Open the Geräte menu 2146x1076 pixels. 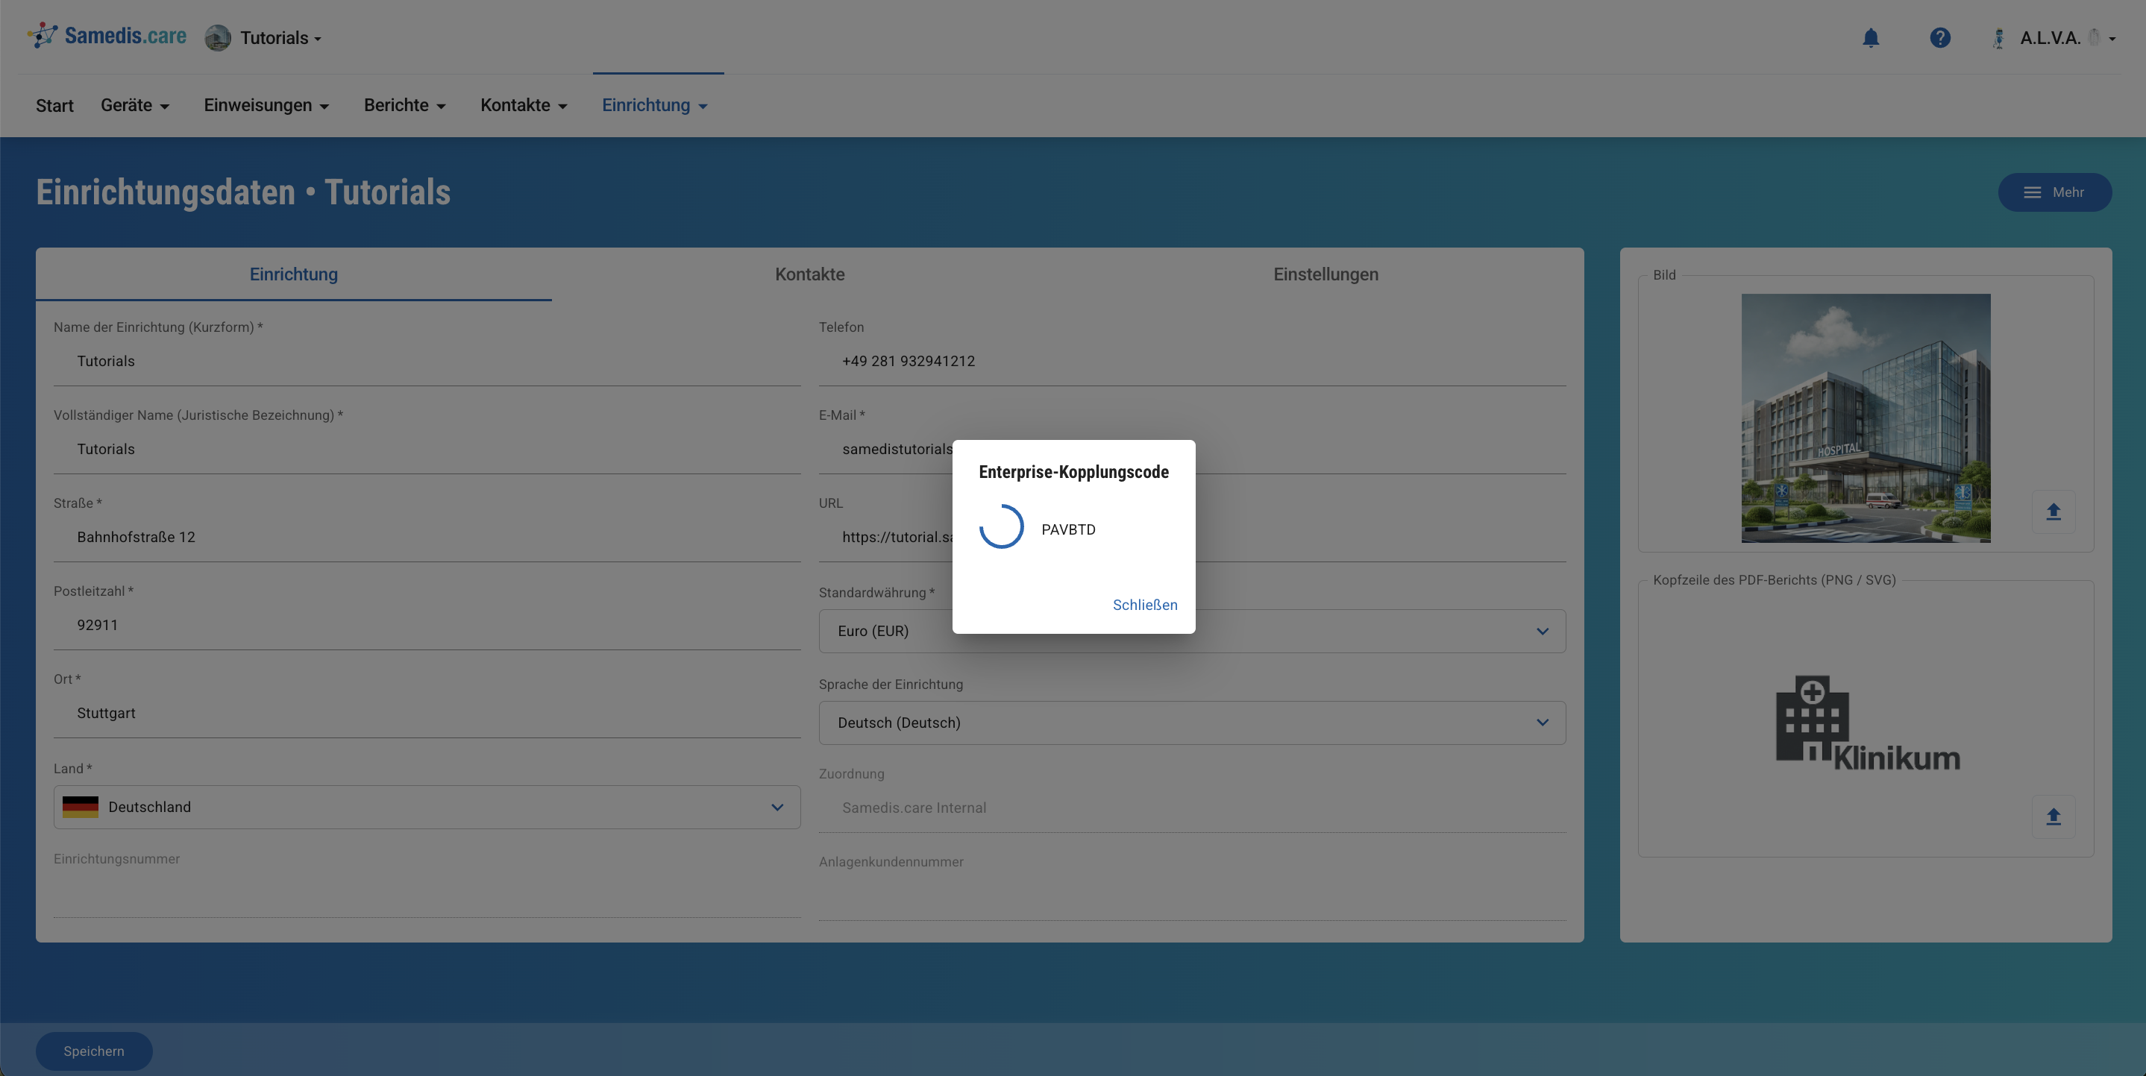point(135,106)
